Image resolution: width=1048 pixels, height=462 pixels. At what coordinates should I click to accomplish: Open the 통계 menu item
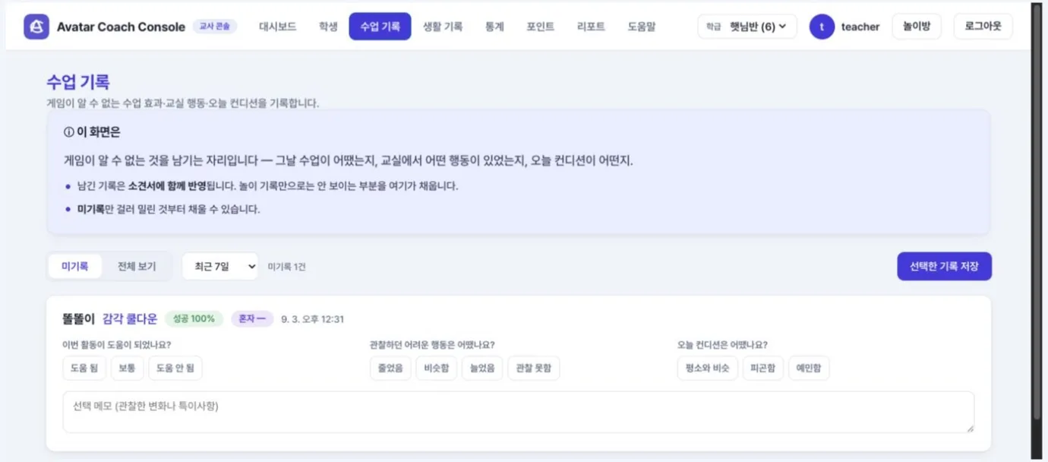[494, 27]
